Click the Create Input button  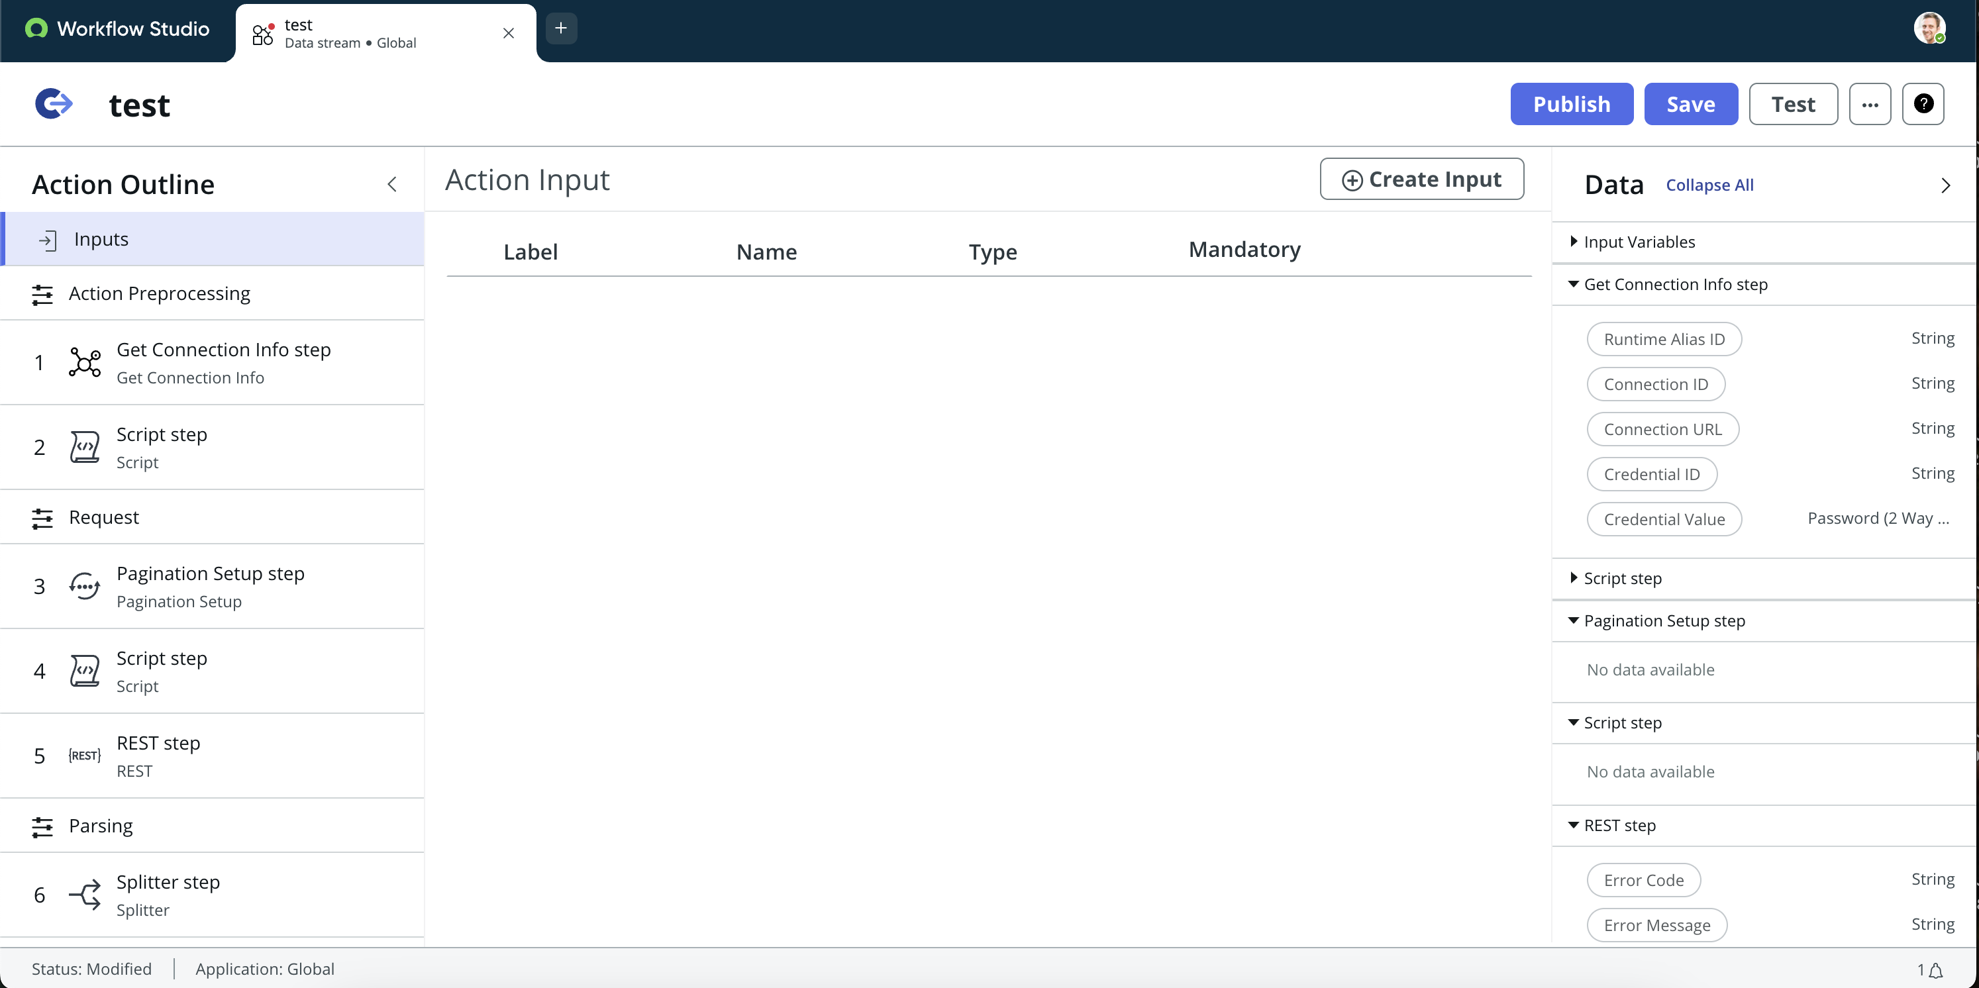point(1421,179)
